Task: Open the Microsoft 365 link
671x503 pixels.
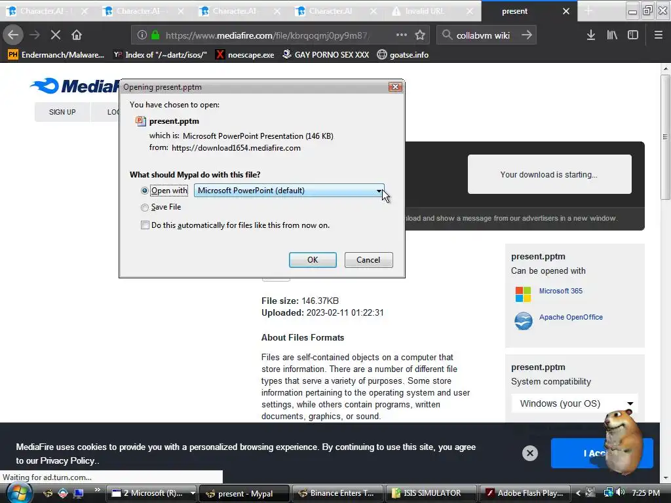Action: (561, 291)
